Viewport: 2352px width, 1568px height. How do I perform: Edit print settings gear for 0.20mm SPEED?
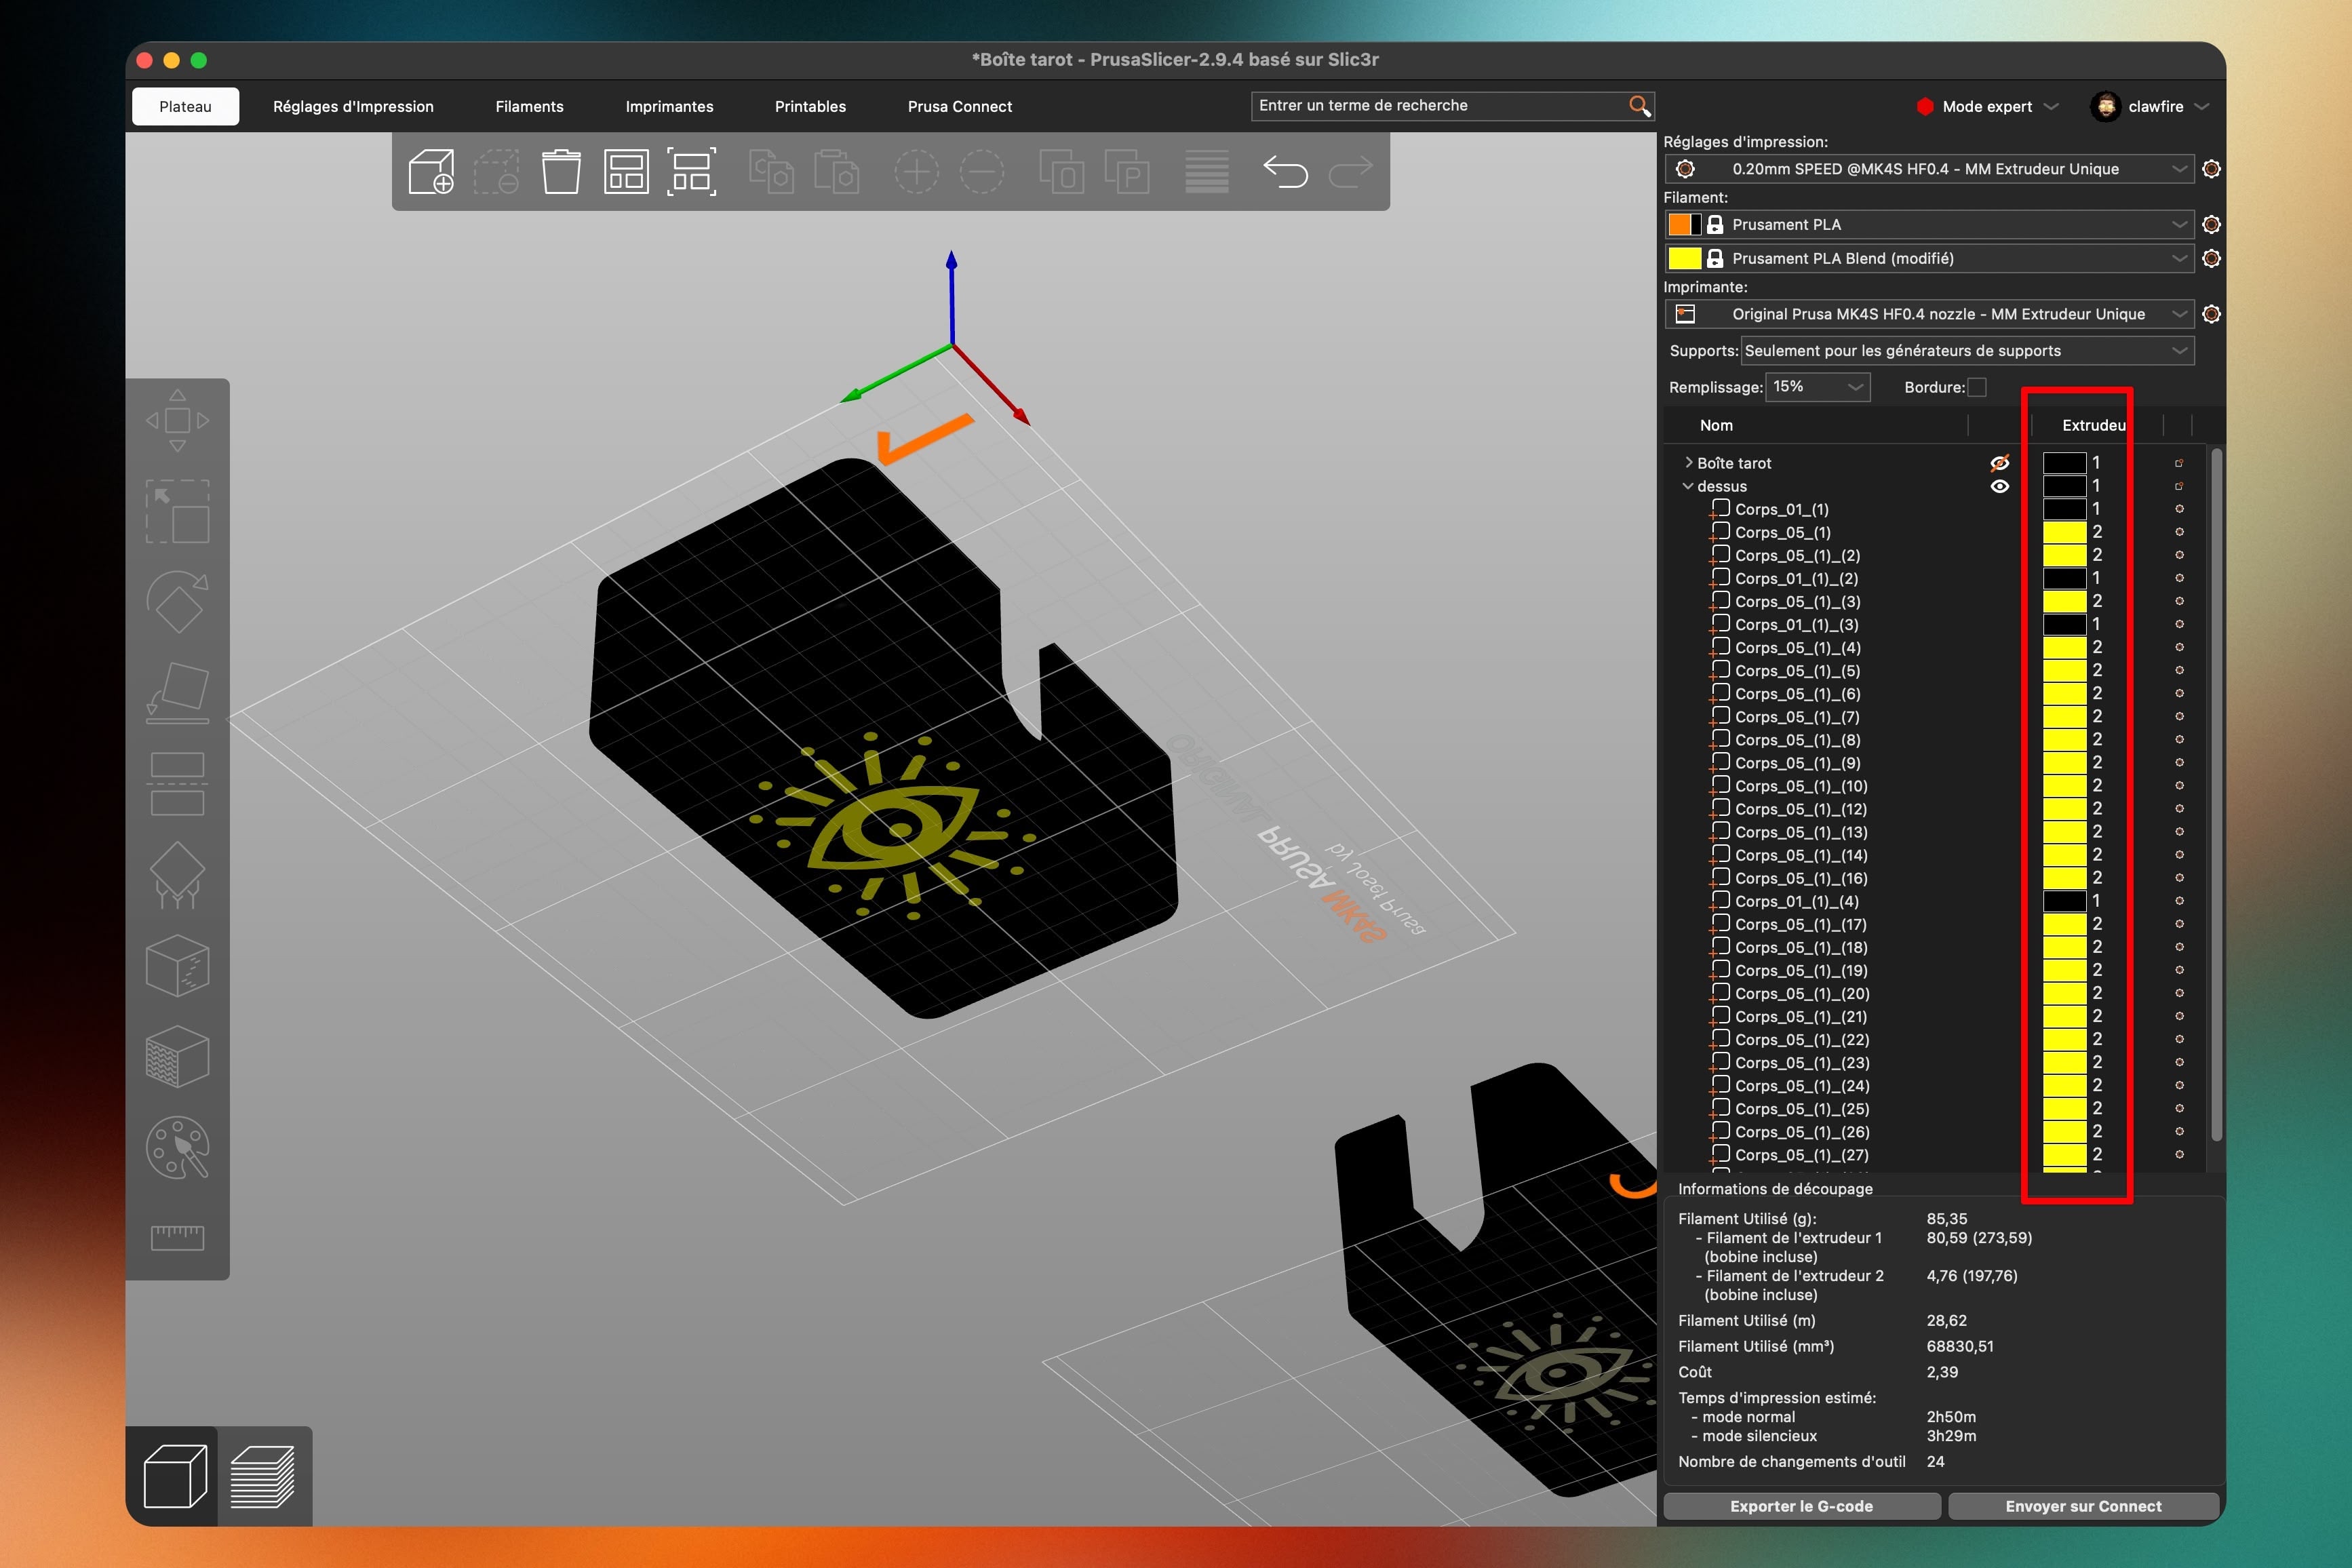[x=2211, y=169]
